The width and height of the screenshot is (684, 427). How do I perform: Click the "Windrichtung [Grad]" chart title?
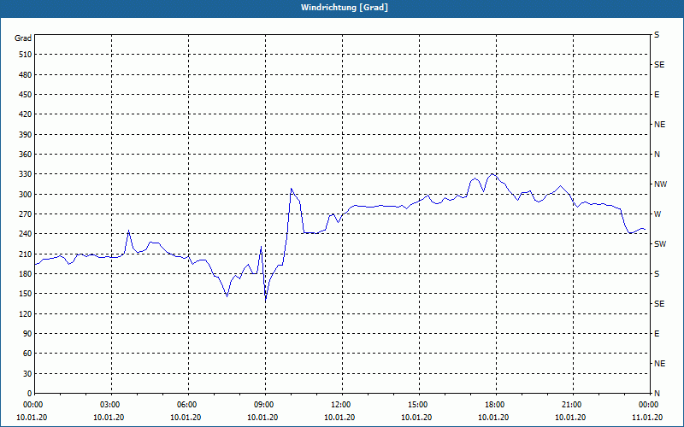[x=345, y=8]
